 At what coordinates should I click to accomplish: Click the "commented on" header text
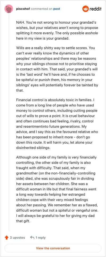[42, 9]
